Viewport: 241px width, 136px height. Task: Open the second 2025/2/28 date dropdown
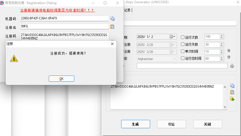(172, 52)
